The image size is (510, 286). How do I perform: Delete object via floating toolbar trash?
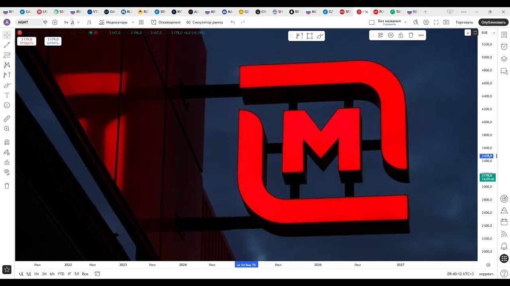click(x=411, y=35)
